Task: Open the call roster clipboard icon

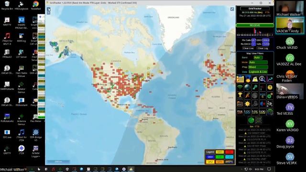Action: 240,79
